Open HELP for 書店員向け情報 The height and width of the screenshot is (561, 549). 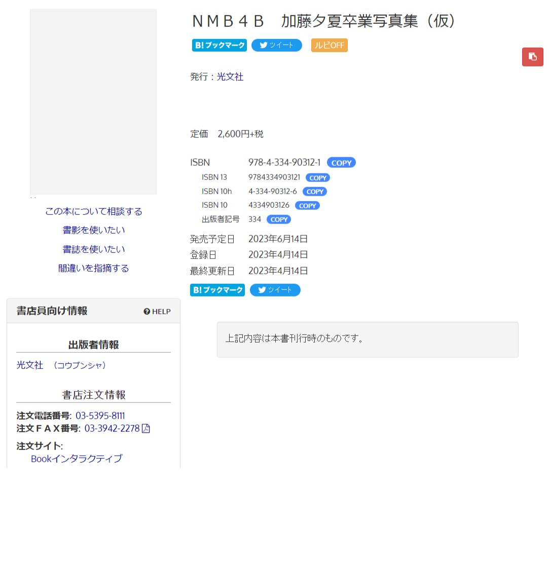[157, 312]
